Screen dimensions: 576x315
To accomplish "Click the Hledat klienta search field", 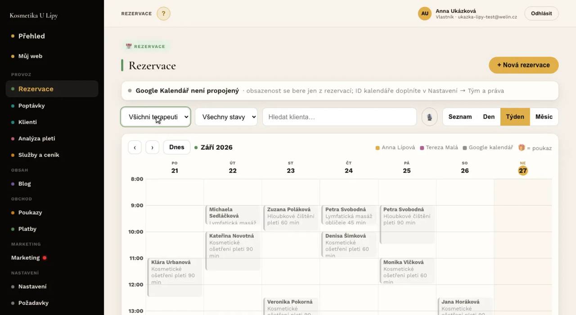I will coord(339,117).
